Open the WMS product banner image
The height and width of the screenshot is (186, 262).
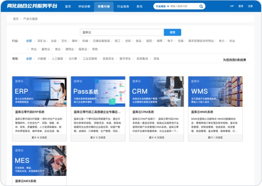click(215, 91)
